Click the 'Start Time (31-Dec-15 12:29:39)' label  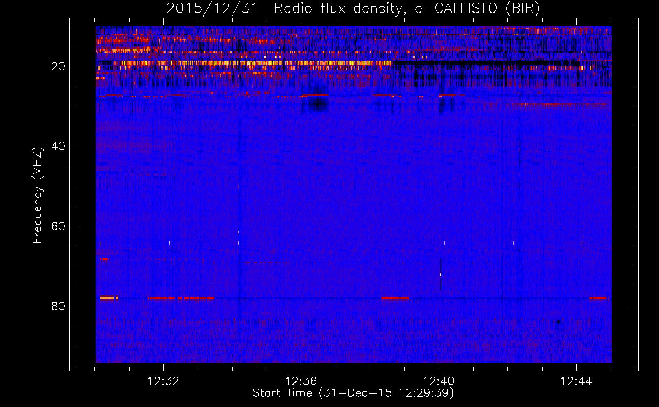click(x=353, y=393)
